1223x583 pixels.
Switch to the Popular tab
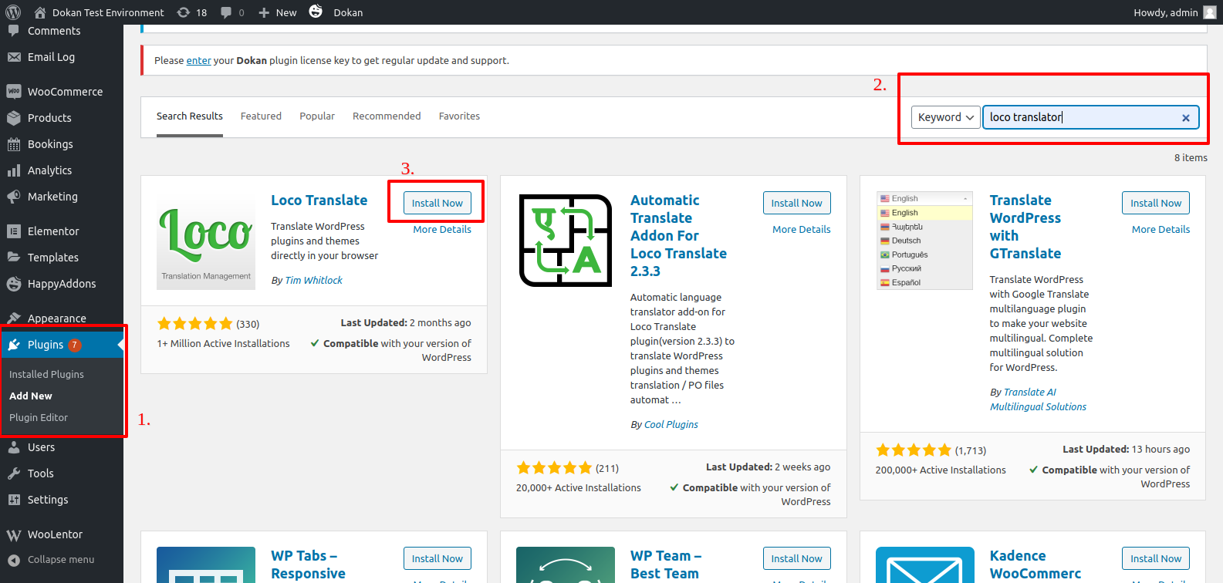(317, 116)
